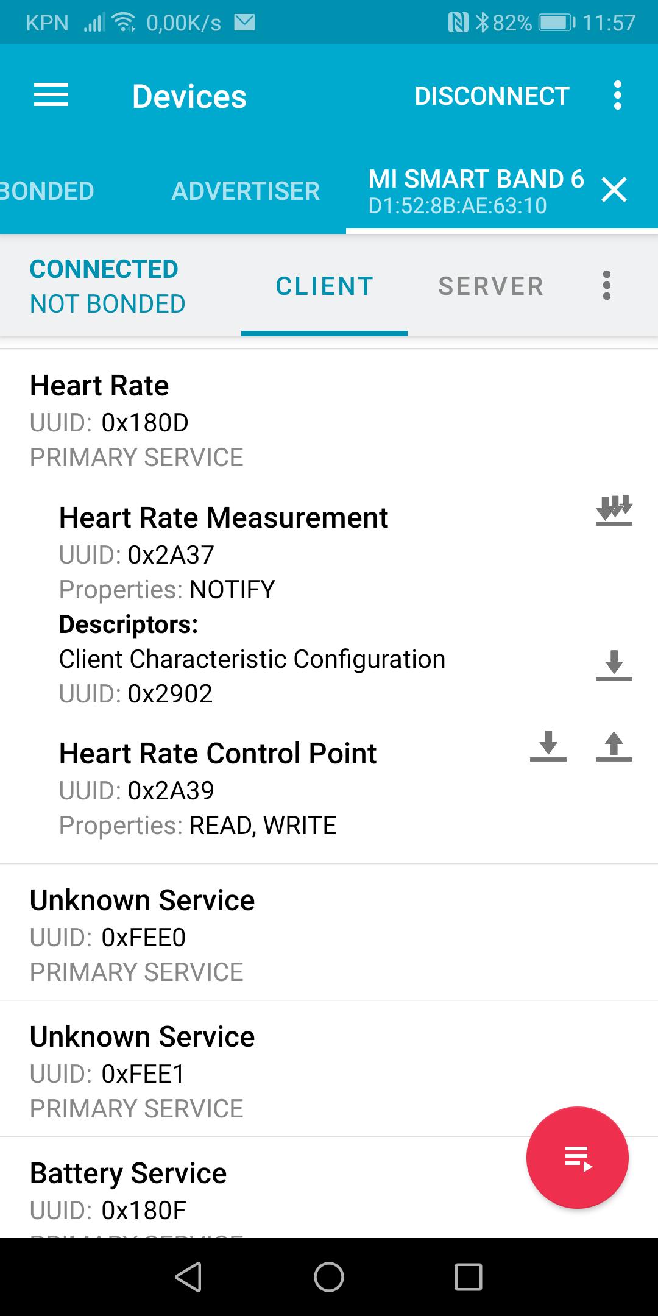Toggle notifications for Heart Rate Measurement

click(614, 511)
